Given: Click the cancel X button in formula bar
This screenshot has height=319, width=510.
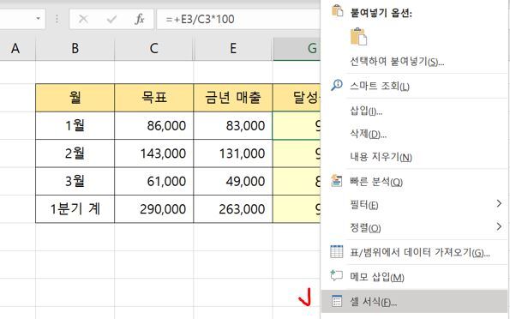Looking at the screenshot, I should [83, 19].
